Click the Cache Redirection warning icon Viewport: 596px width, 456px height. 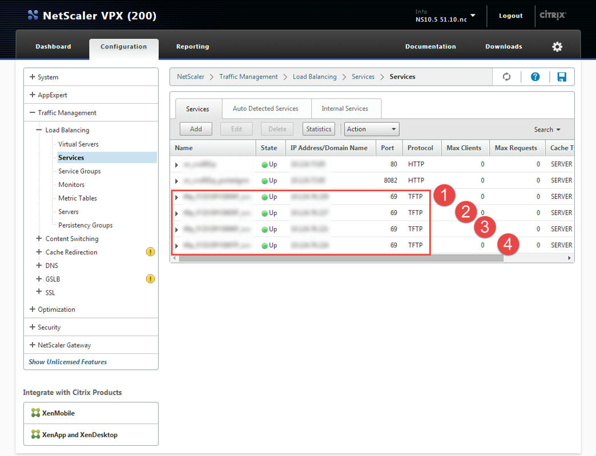[150, 252]
